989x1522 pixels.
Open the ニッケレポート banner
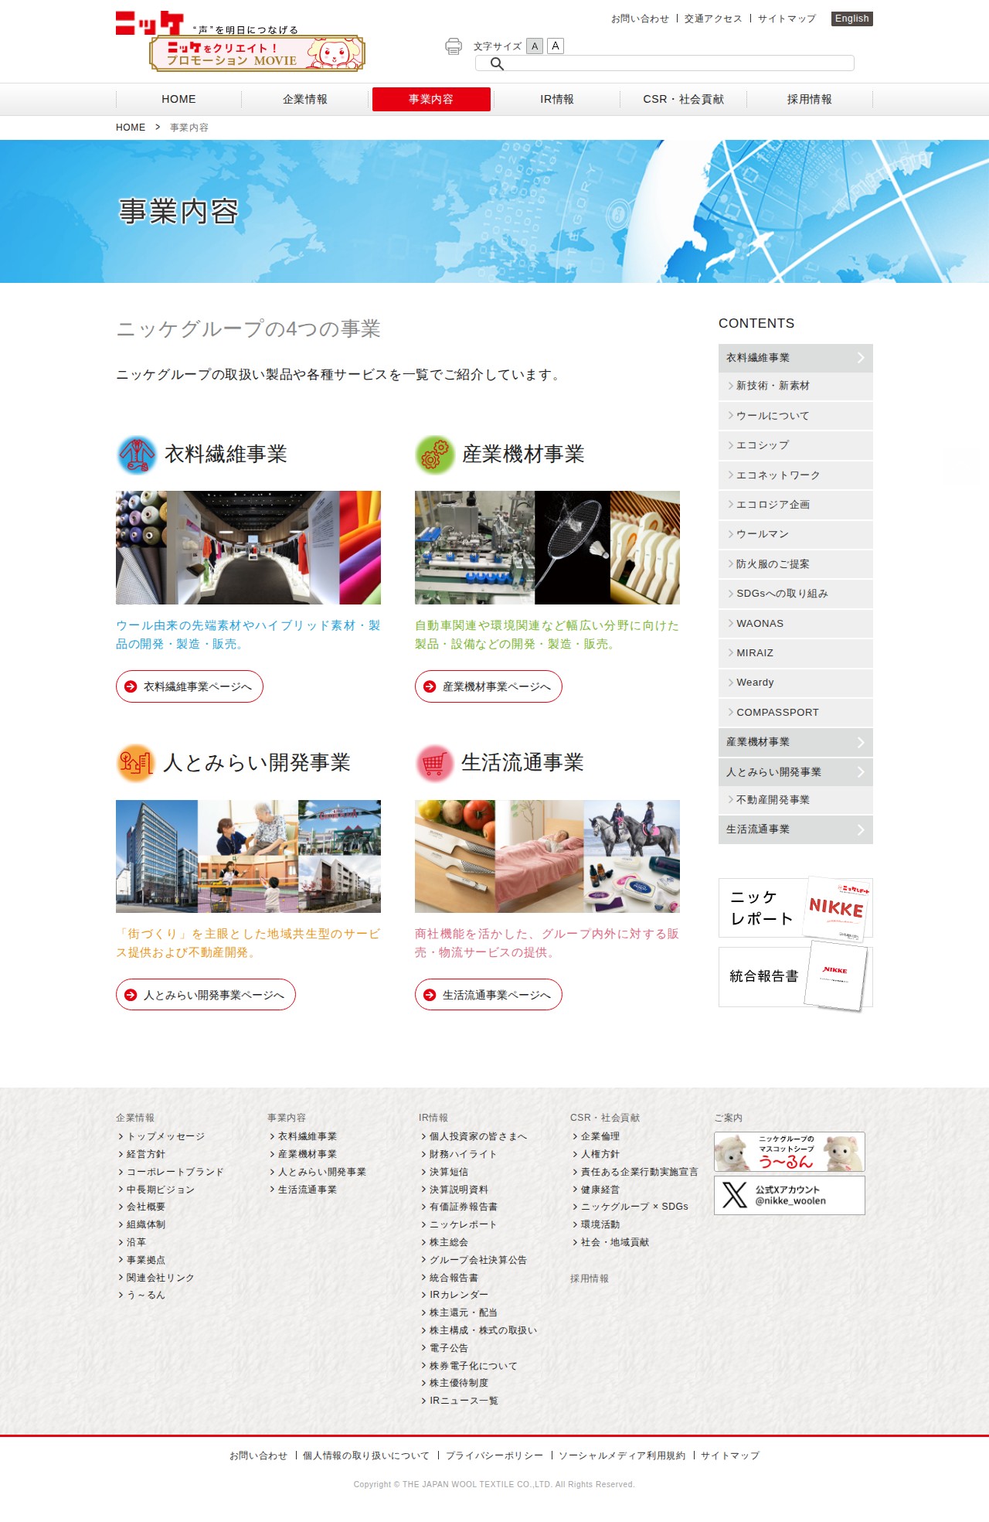pyautogui.click(x=796, y=907)
